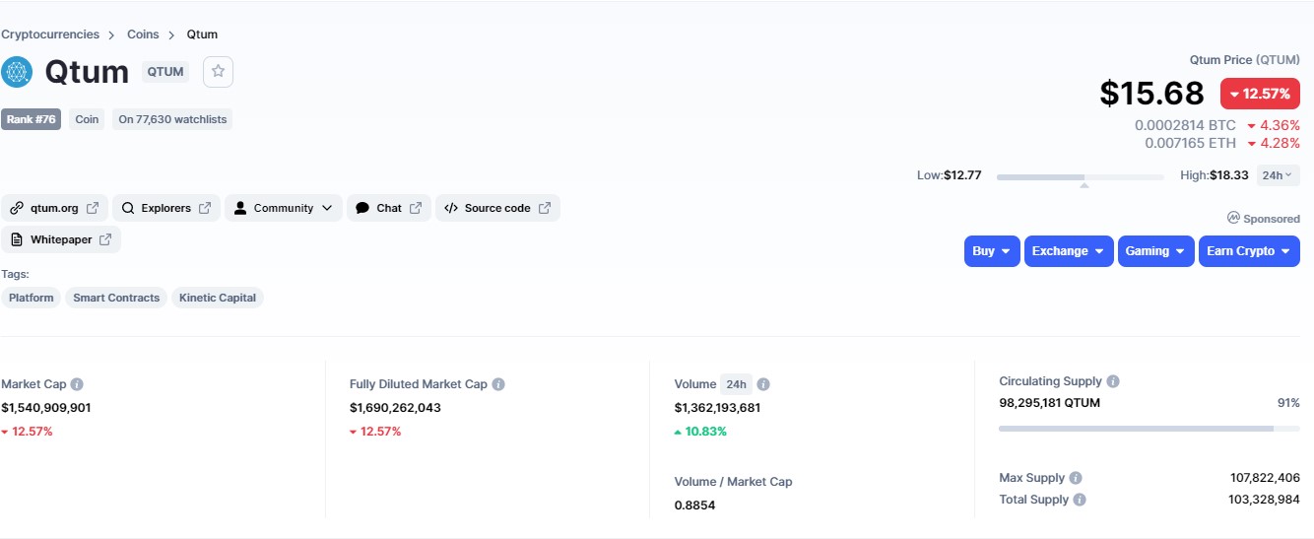Click the speech bubble Chat icon

pyautogui.click(x=362, y=208)
